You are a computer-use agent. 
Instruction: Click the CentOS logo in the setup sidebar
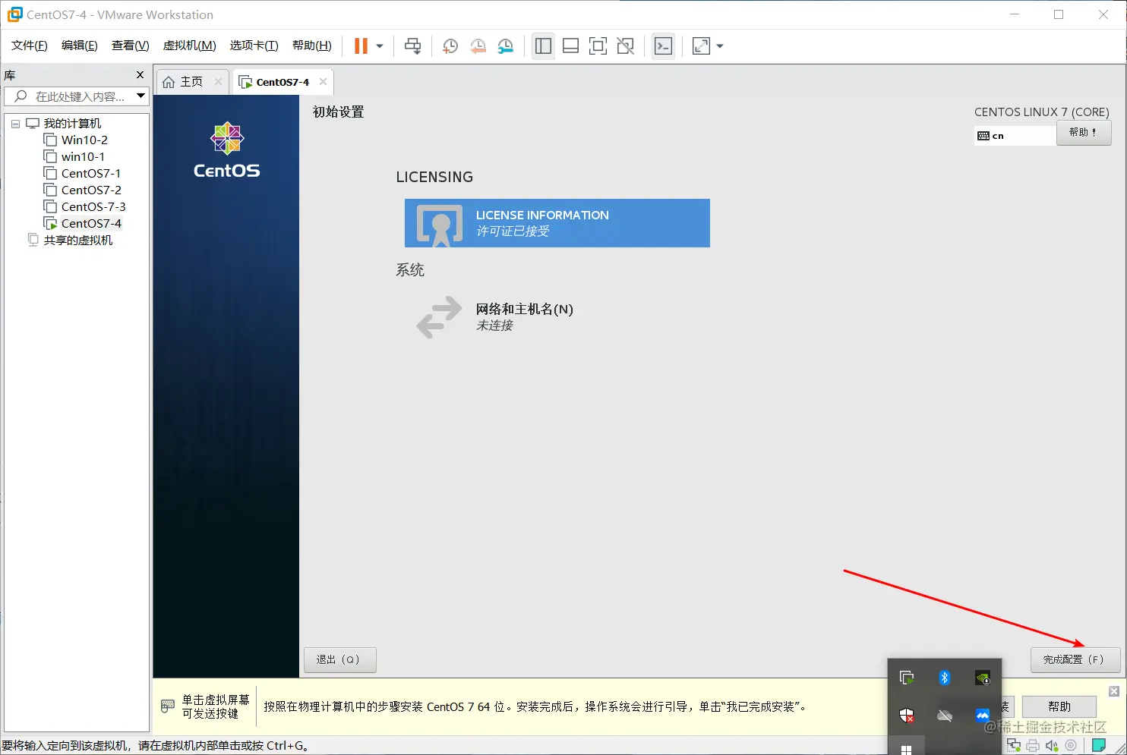click(x=227, y=150)
